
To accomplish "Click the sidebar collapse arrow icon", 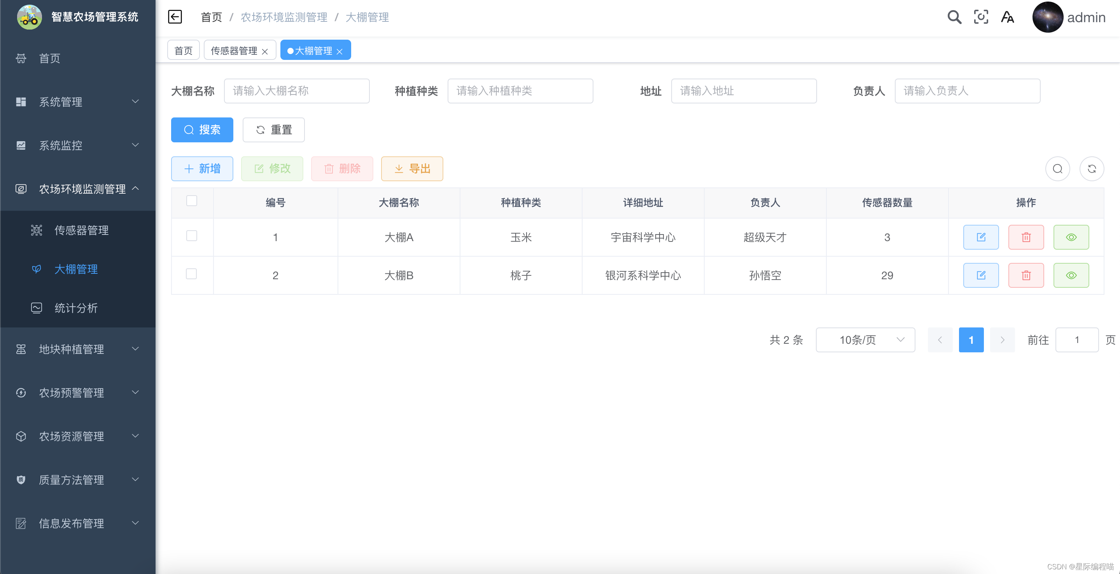I will [x=175, y=17].
